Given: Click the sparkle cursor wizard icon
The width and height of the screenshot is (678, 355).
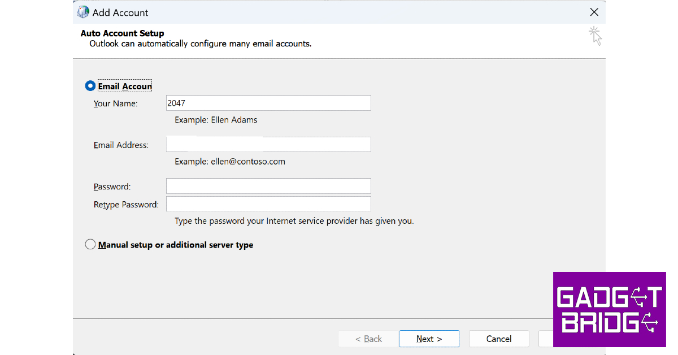Looking at the screenshot, I should click(x=595, y=36).
